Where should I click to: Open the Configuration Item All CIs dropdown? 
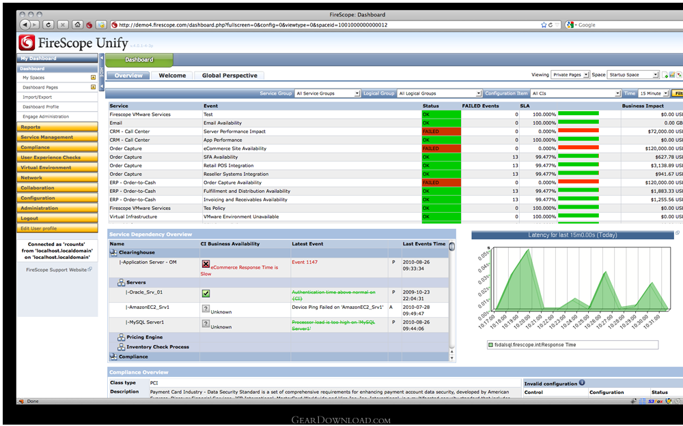pos(576,93)
